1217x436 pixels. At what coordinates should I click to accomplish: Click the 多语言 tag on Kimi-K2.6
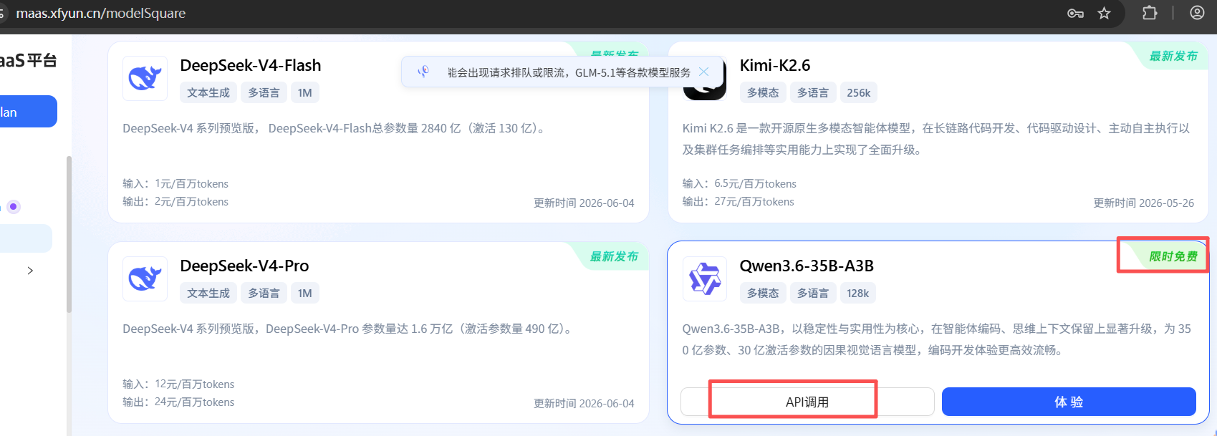tap(813, 92)
